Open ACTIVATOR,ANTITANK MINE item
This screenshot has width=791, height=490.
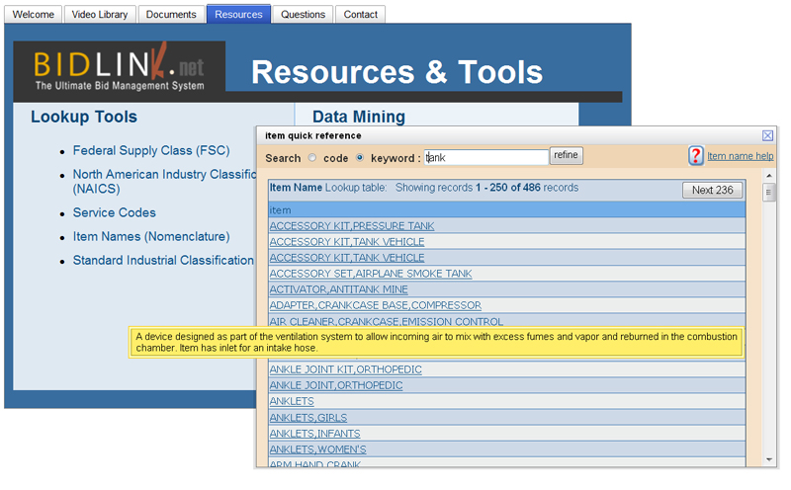339,289
